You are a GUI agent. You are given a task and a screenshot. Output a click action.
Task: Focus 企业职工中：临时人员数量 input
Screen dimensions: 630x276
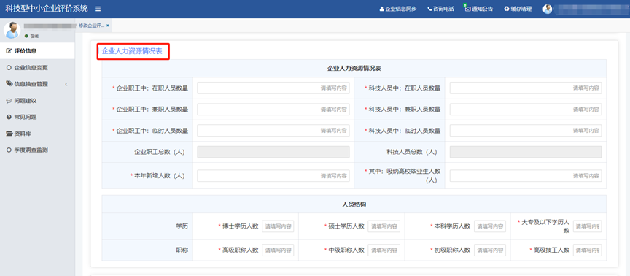click(273, 131)
